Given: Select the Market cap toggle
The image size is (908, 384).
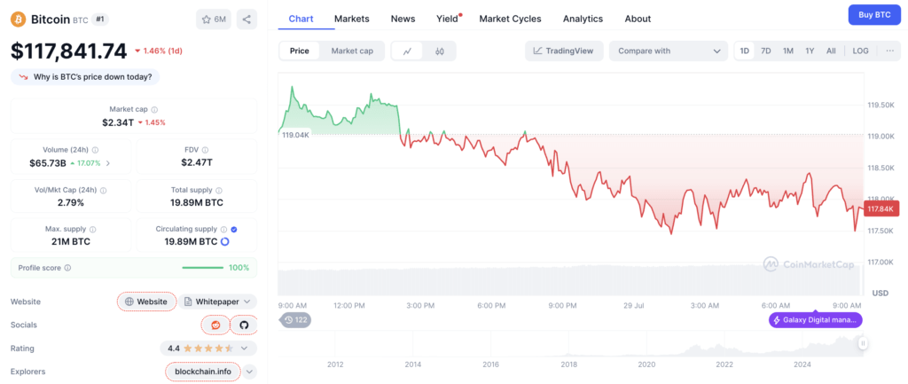Looking at the screenshot, I should click(x=352, y=51).
